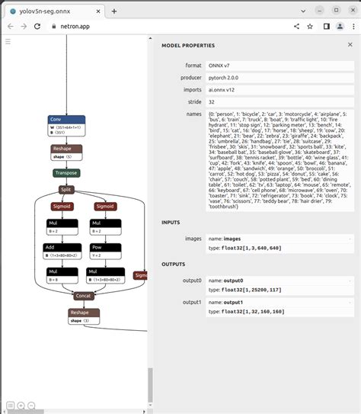Open a new browser tab
Screen dimensions: 361x414
coord(114,11)
